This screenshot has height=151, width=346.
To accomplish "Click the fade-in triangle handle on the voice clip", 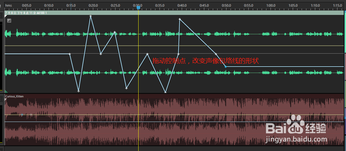I will (x=6, y=16).
